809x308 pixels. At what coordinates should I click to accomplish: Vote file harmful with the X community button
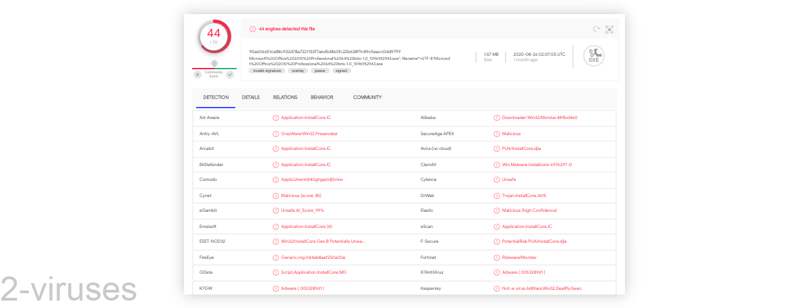[198, 75]
